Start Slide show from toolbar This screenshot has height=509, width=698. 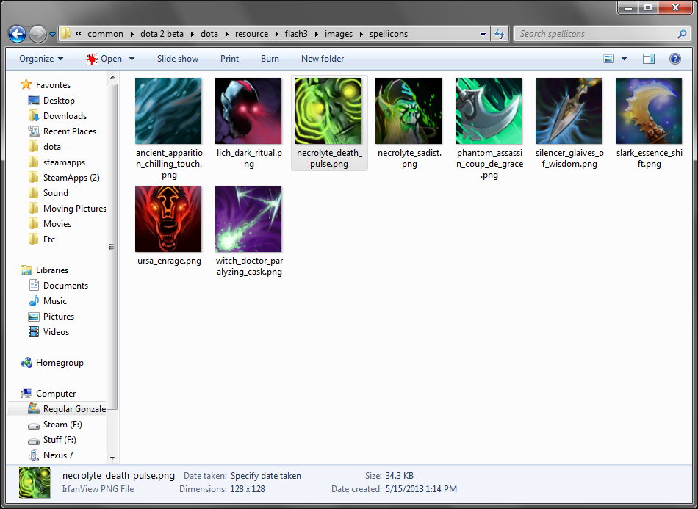click(x=178, y=59)
